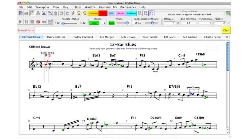This screenshot has height=140, width=248.
Task: Expand more tabs with right arrow
Action: tap(227, 37)
